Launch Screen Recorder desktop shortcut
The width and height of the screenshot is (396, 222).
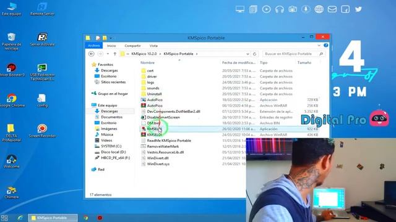[x=42, y=131]
